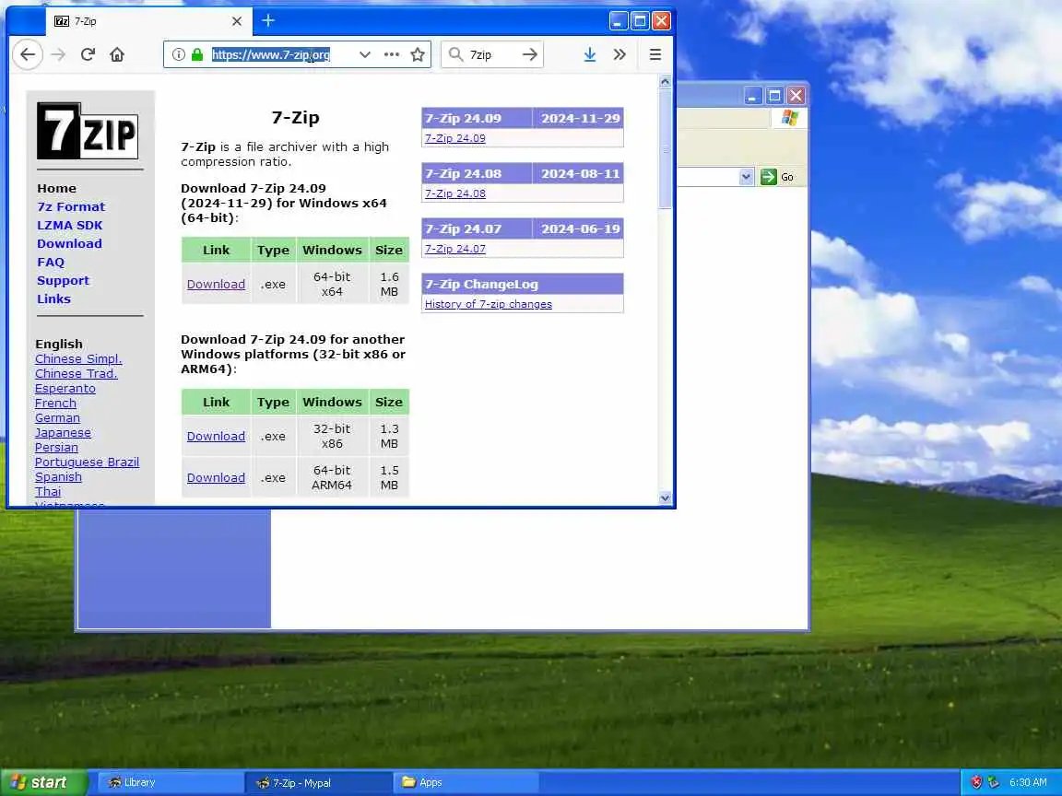This screenshot has width=1062, height=796.
Task: Open the 7-Zip 24.09 news link
Action: (455, 138)
